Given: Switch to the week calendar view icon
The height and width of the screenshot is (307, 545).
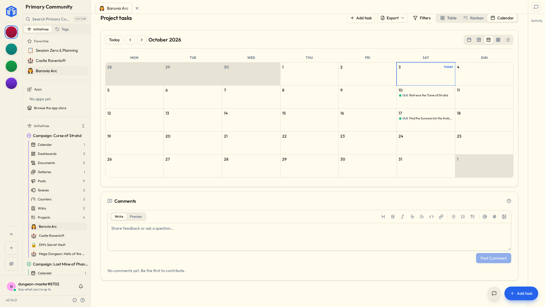Looking at the screenshot, I should (479, 40).
